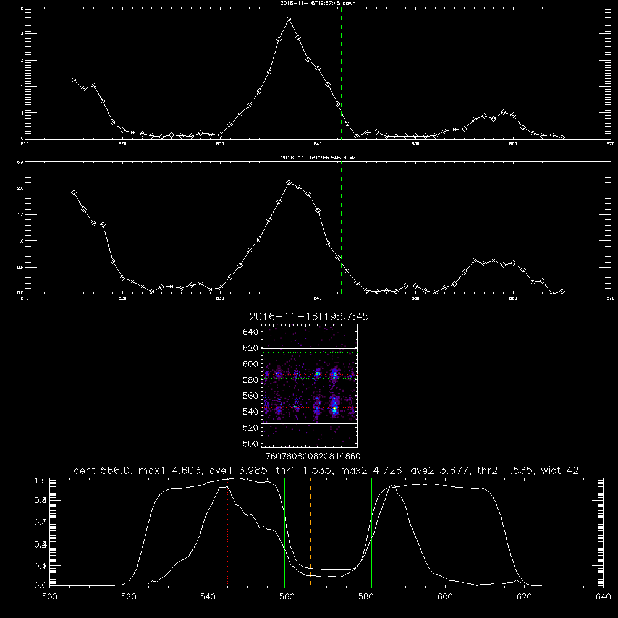Click dawn plot y-axis label 4

22,34
